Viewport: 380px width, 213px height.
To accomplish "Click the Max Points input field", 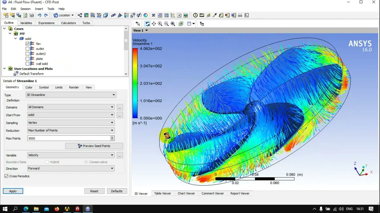I will pos(69,138).
